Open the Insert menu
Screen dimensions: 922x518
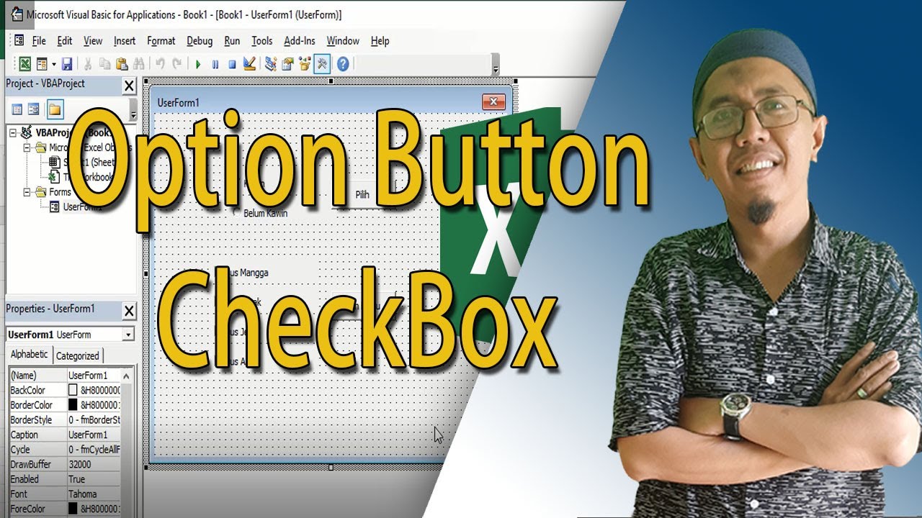click(125, 41)
